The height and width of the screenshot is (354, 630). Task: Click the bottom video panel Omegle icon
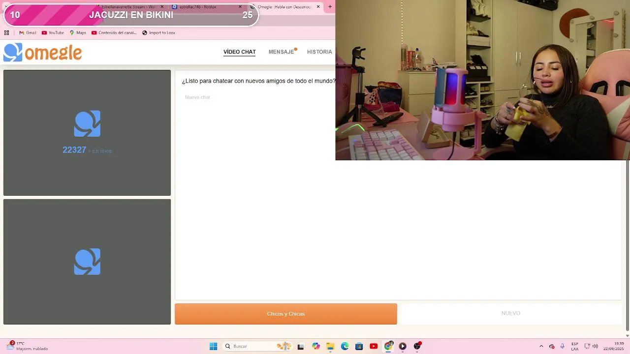click(x=87, y=262)
